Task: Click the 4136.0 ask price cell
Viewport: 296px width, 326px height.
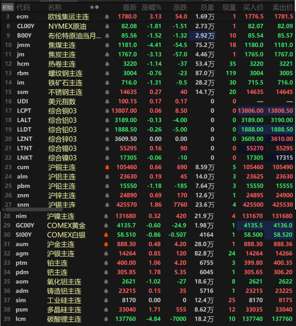Action: pos(280,225)
